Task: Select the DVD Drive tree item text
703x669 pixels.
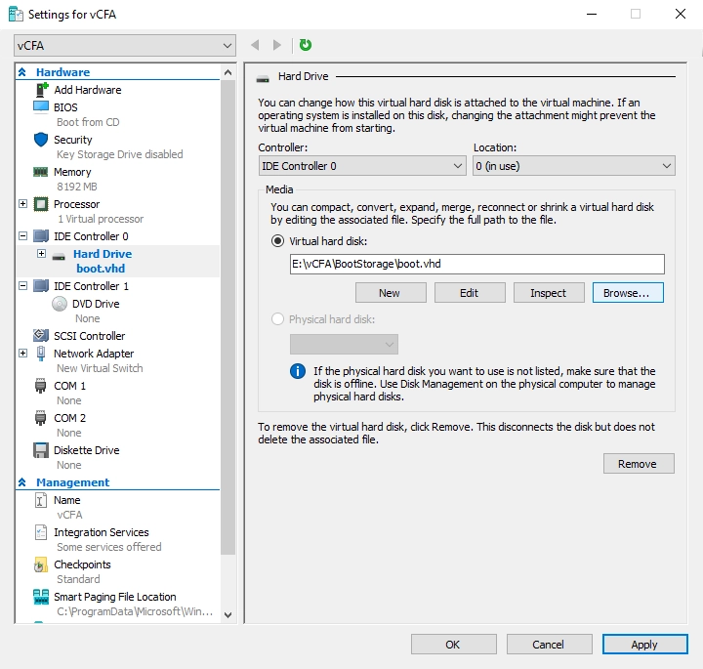Action: 96,304
